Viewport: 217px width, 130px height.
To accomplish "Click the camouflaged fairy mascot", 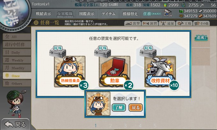I will coord(15,103).
